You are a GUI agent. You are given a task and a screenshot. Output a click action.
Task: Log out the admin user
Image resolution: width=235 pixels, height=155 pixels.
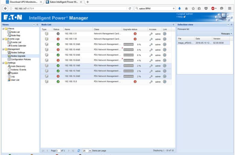click(185, 14)
